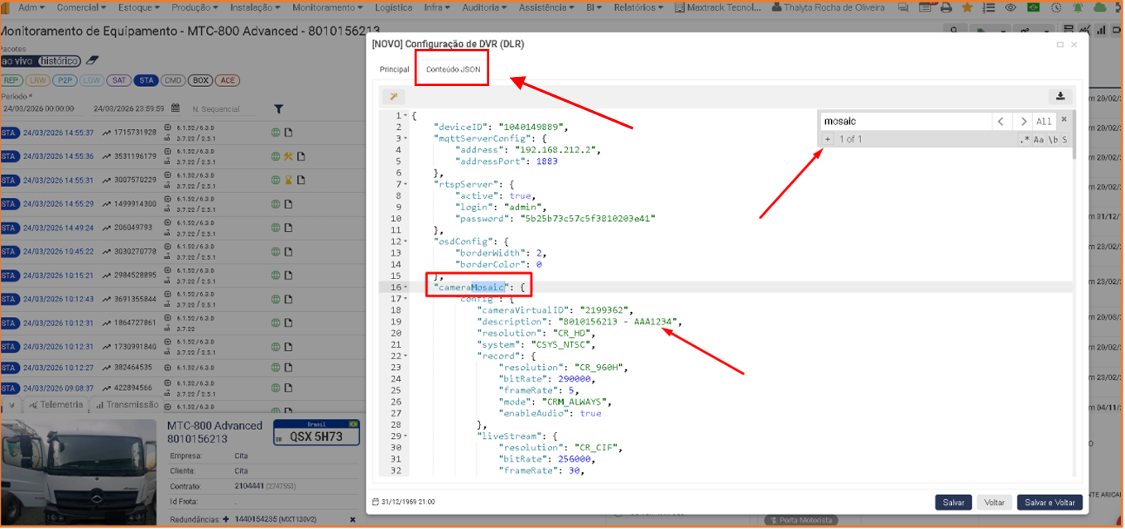Image resolution: width=1125 pixels, height=529 pixels.
Task: Collapse the mqttServerConfig fold arrow
Action: point(406,138)
